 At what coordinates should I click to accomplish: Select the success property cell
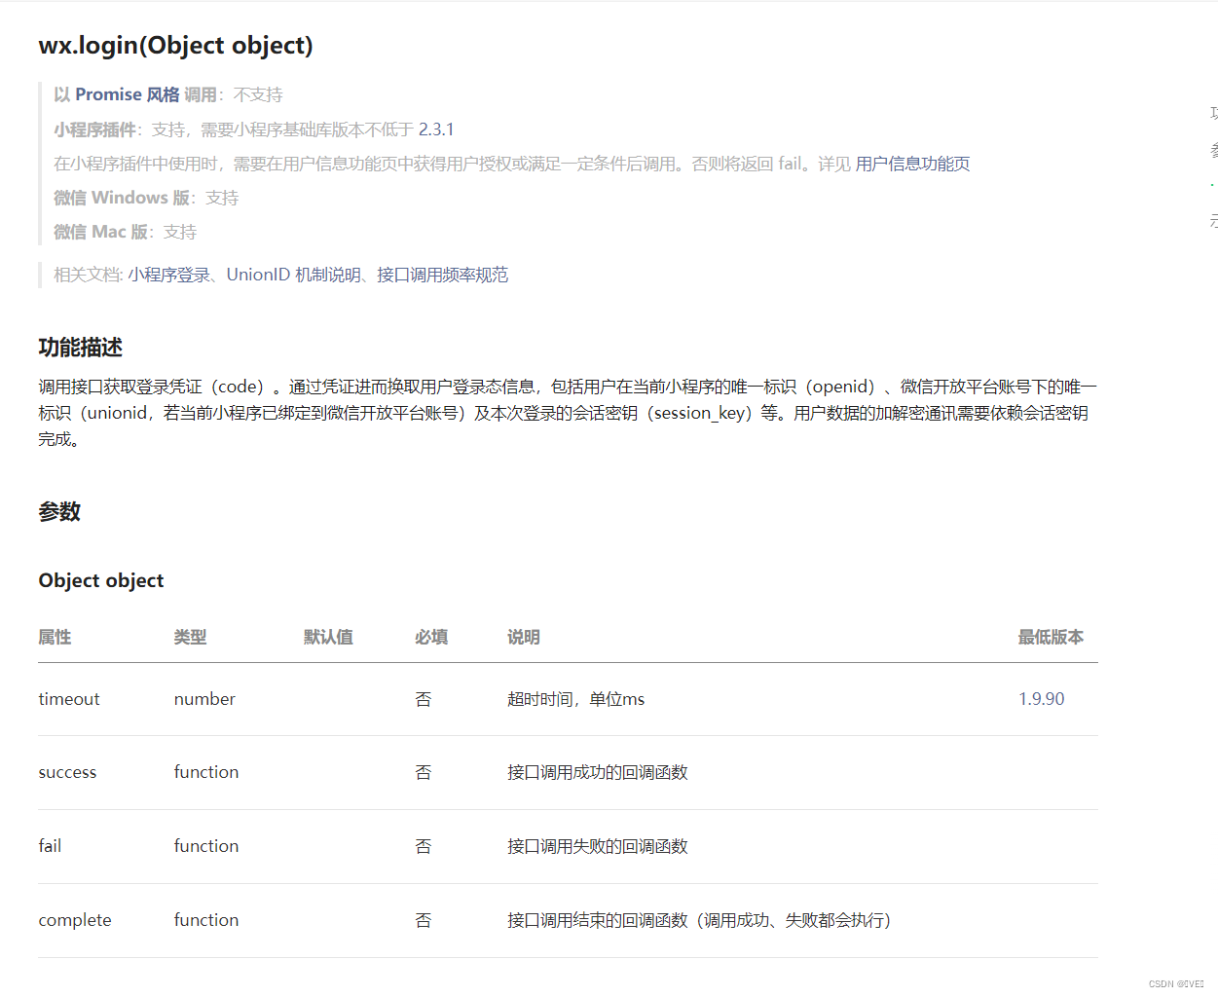(x=67, y=772)
